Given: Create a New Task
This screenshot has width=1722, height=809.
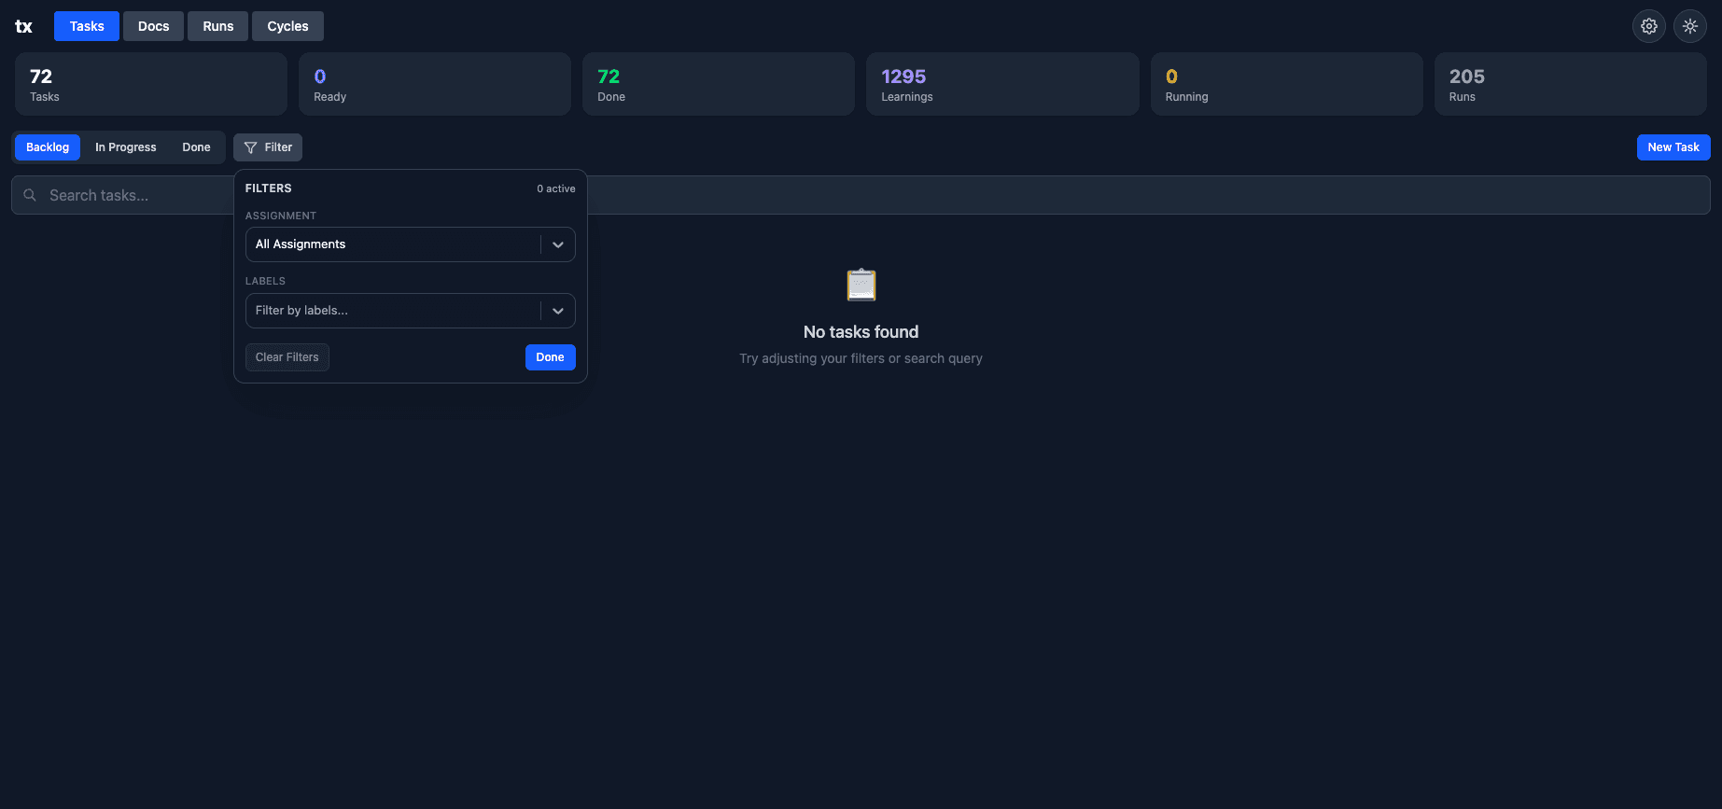Looking at the screenshot, I should coord(1673,147).
